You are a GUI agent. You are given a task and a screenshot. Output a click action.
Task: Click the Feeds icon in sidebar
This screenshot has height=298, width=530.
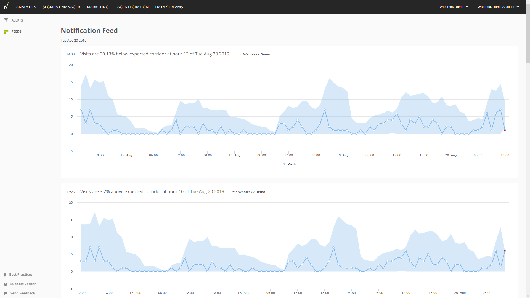(6, 31)
